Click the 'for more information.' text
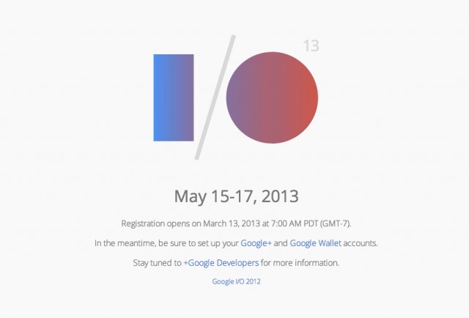Screen dimensions: 469x318 [300, 263]
